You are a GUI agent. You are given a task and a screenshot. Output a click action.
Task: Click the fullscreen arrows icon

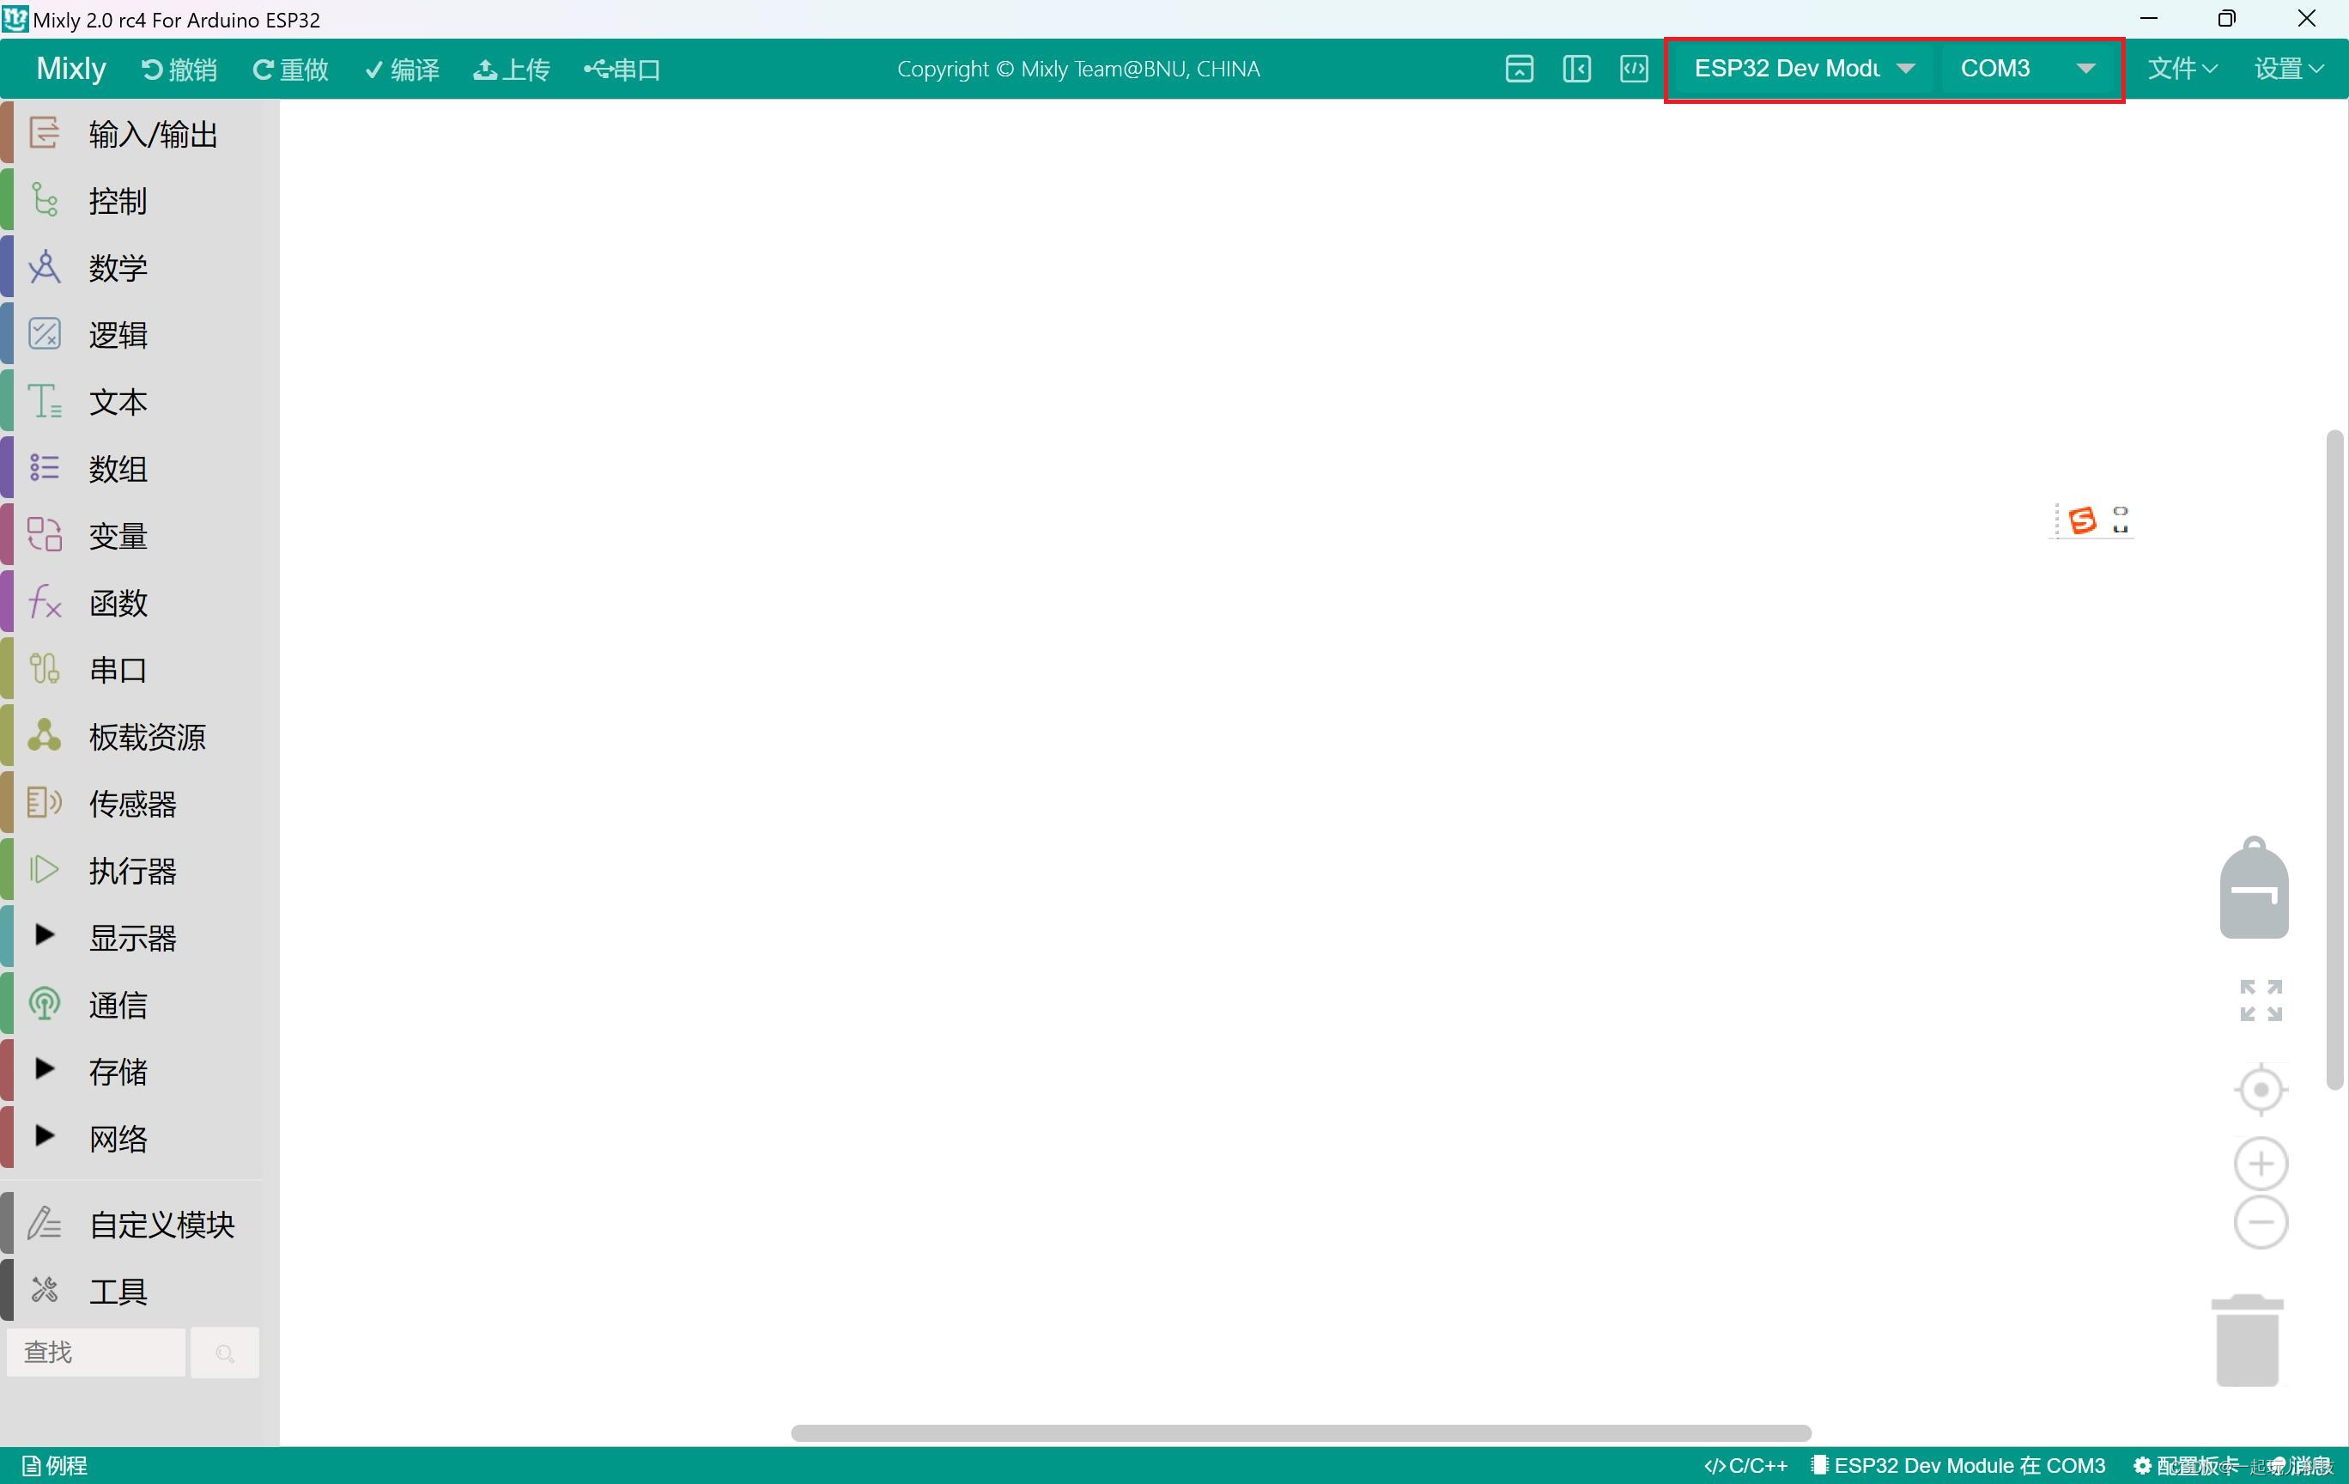tap(2261, 1001)
